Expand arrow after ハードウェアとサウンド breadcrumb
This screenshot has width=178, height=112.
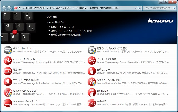[47, 8]
